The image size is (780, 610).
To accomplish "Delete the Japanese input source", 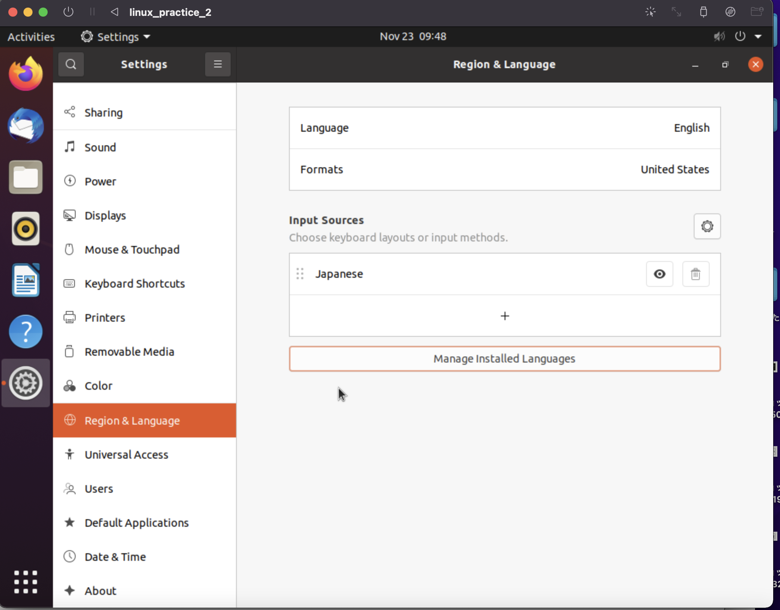I will 695,274.
